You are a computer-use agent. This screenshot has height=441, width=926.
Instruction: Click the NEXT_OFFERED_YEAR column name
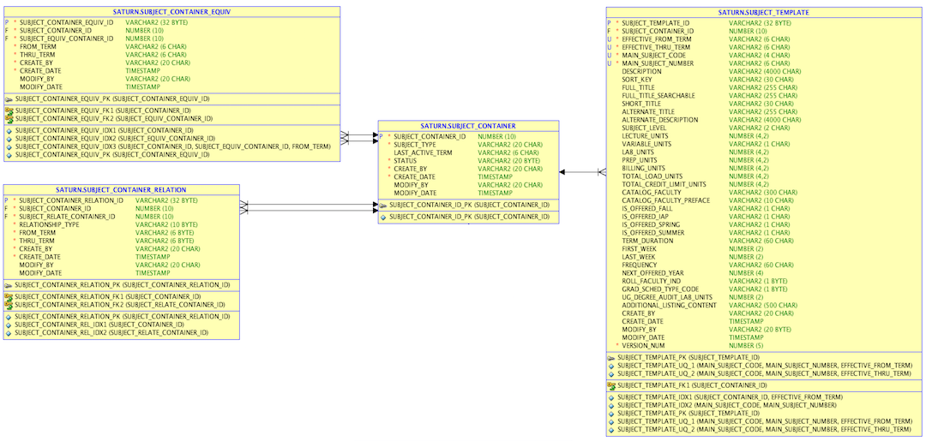tap(653, 273)
